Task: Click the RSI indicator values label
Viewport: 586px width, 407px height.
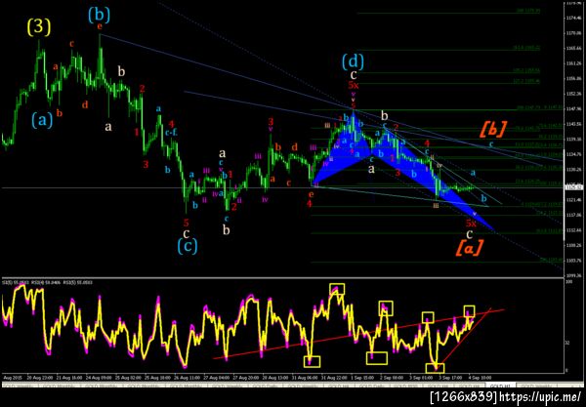Action: (x=48, y=282)
